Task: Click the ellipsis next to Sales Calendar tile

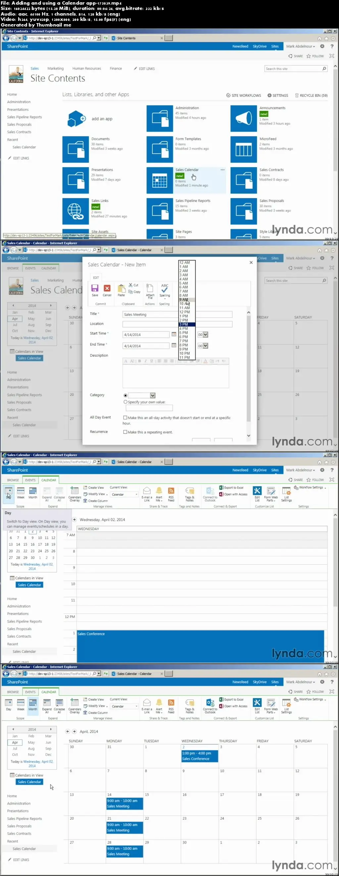Action: pos(222,170)
